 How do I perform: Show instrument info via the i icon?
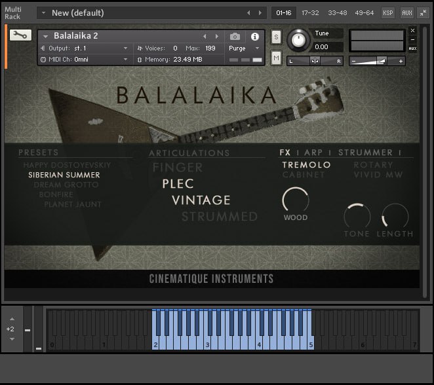(254, 37)
